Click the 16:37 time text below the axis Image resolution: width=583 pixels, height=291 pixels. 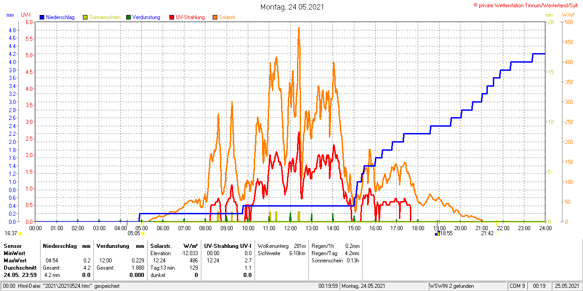tap(11, 233)
